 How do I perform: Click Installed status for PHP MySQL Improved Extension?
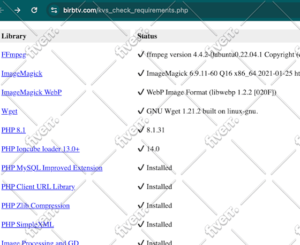(159, 168)
